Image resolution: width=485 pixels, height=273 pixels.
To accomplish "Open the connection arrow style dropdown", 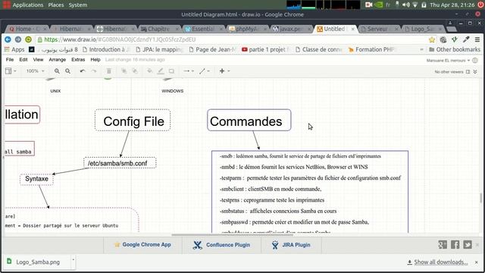I will click(x=189, y=71).
